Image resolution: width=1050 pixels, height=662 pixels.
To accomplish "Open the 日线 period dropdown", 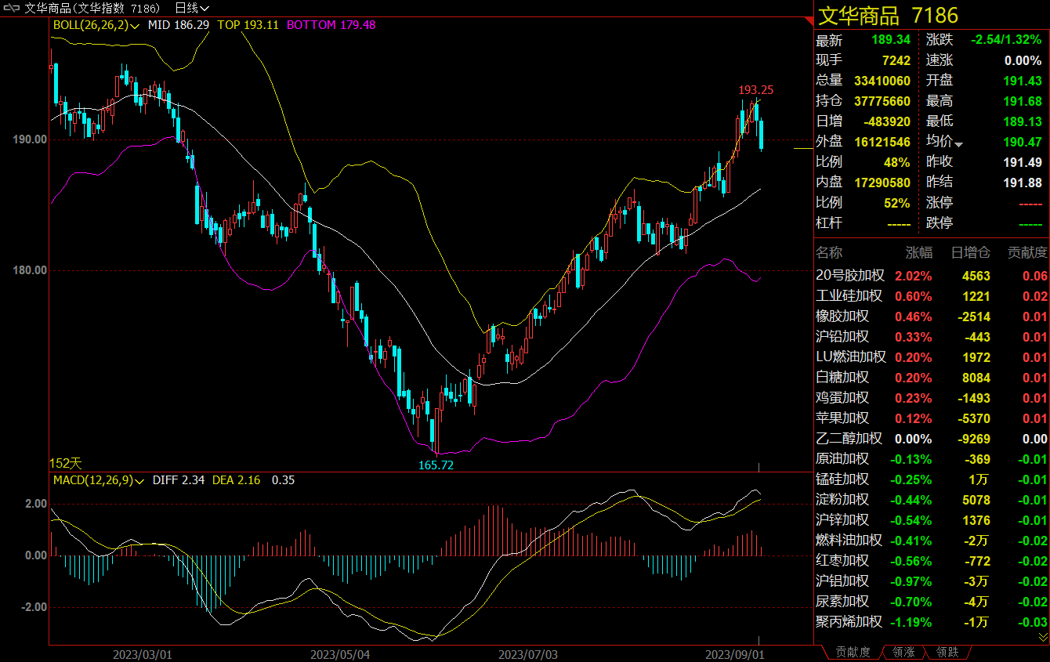I will point(192,8).
